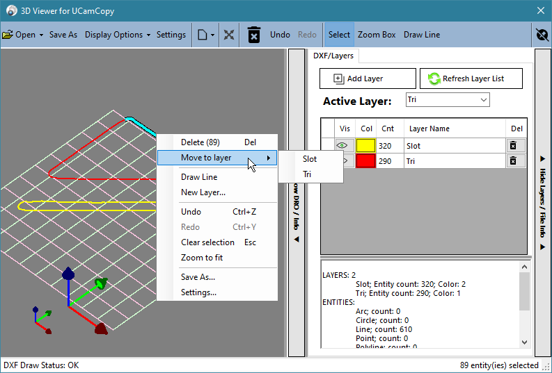552x373 pixels.
Task: Activate the Select tool
Action: point(340,35)
